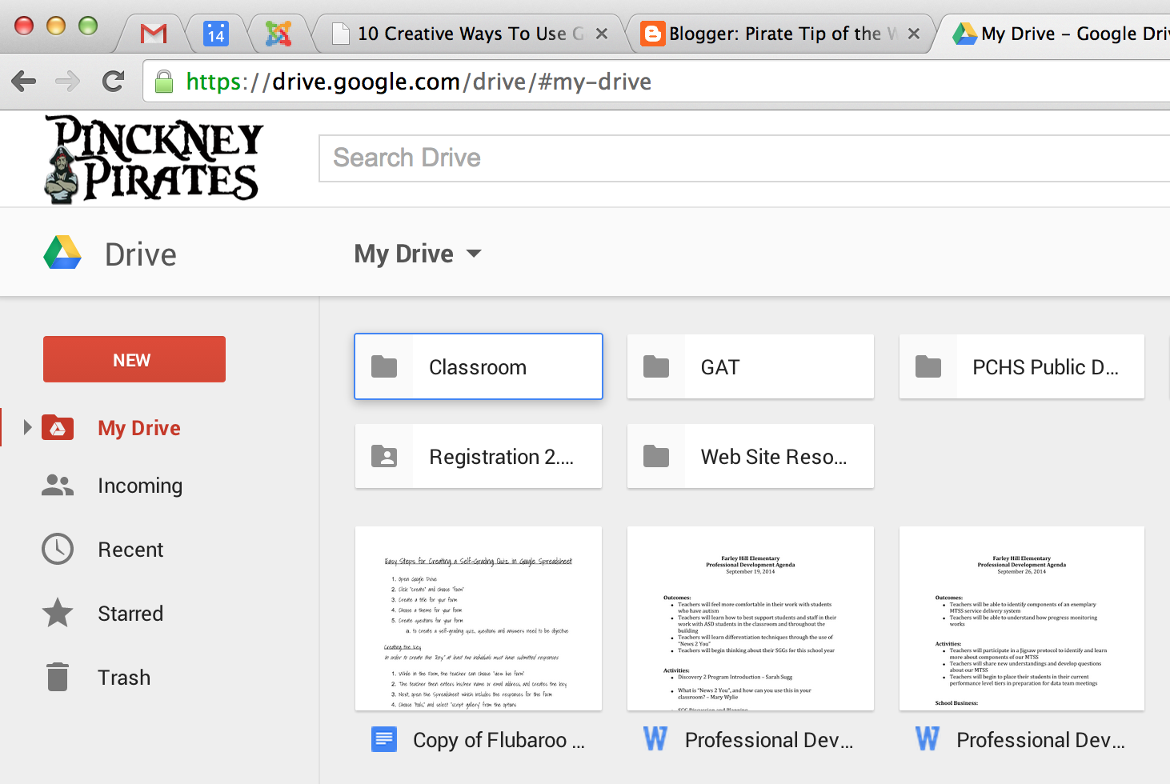Reload the page with the refresh icon
Viewport: 1170px width, 784px height.
pyautogui.click(x=113, y=81)
